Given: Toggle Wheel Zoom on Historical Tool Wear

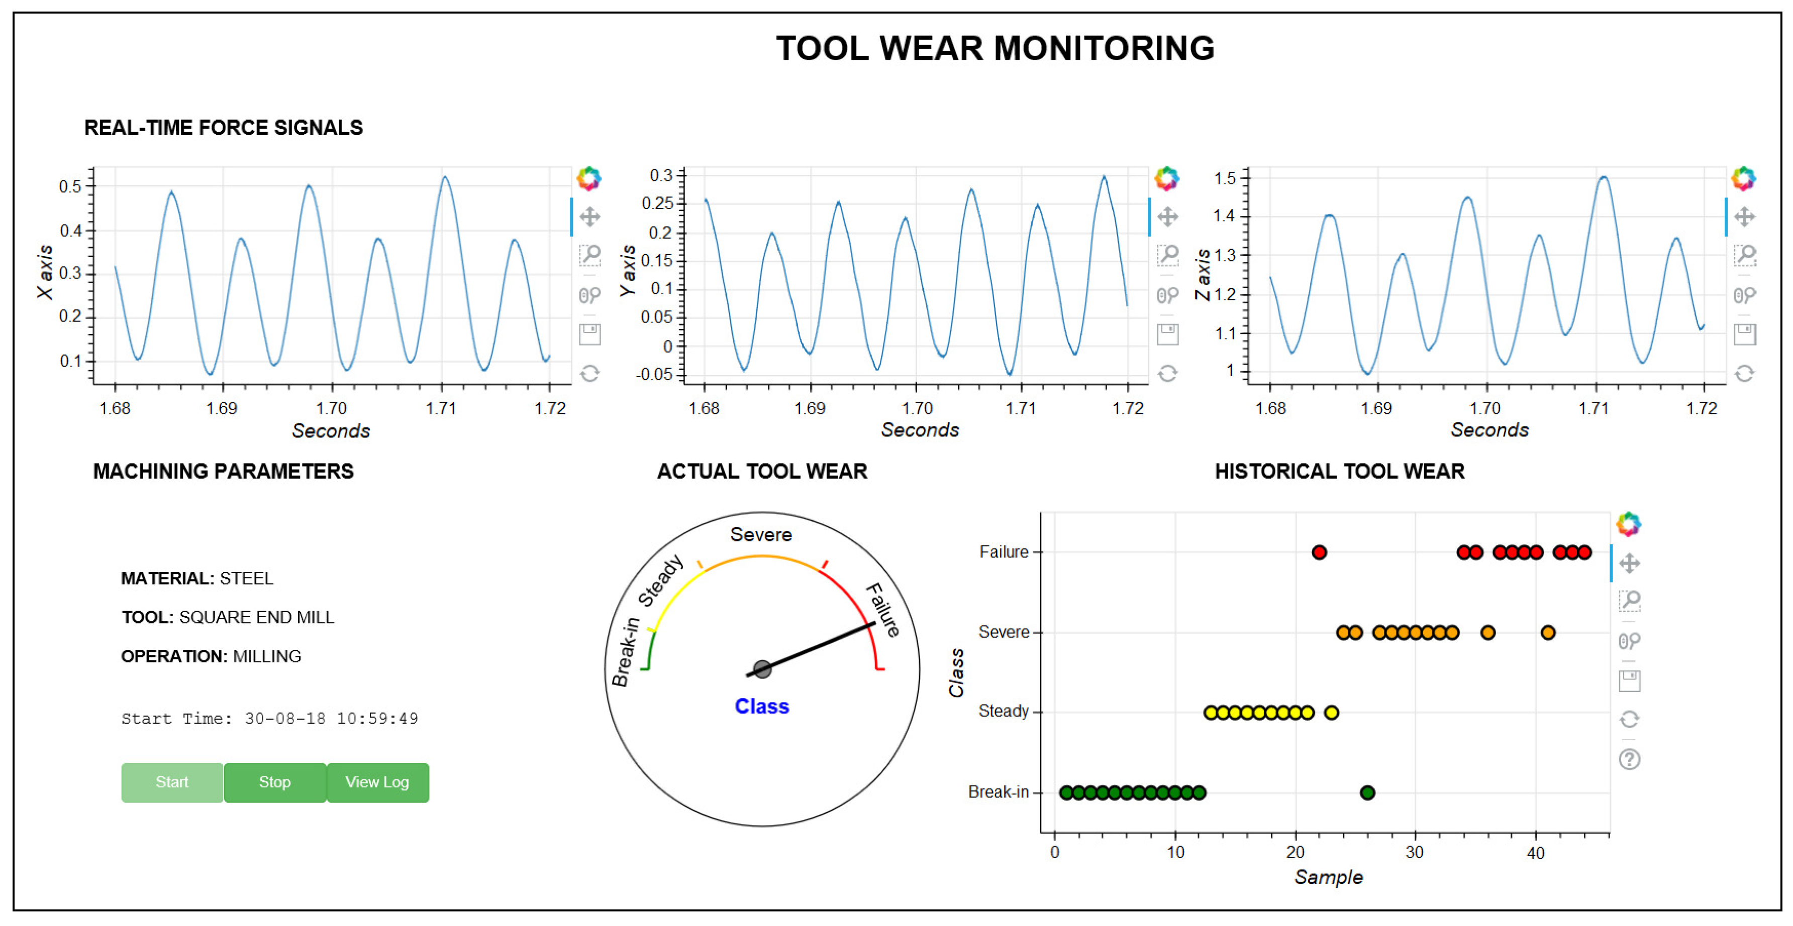Looking at the screenshot, I should [1630, 640].
